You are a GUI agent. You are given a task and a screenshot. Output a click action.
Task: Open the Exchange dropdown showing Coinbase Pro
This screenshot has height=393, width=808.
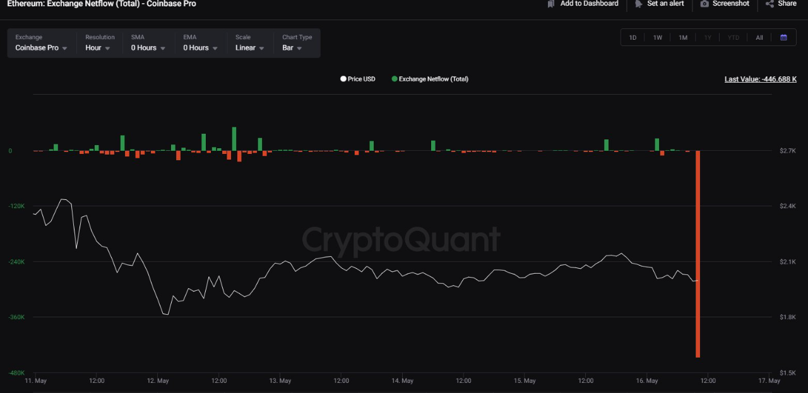pyautogui.click(x=40, y=48)
